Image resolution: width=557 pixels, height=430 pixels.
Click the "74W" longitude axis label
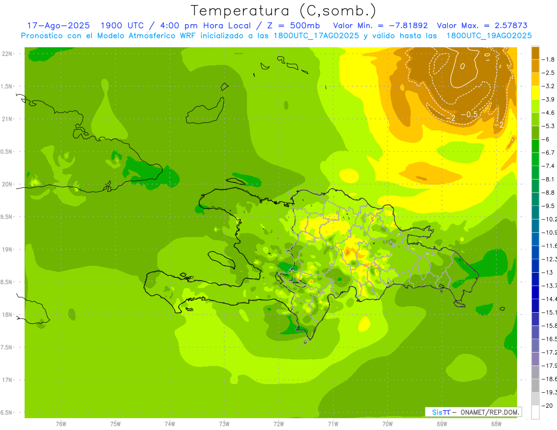[170, 424]
